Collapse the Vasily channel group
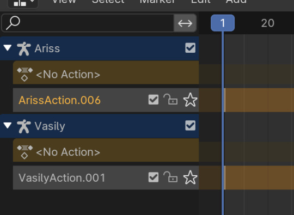Image resolution: width=294 pixels, height=215 pixels. [x=8, y=125]
